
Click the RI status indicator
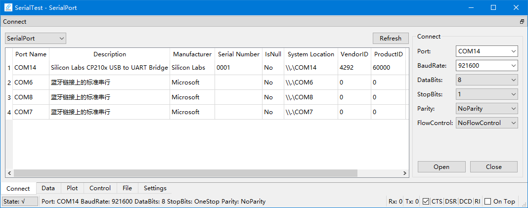[x=478, y=202]
